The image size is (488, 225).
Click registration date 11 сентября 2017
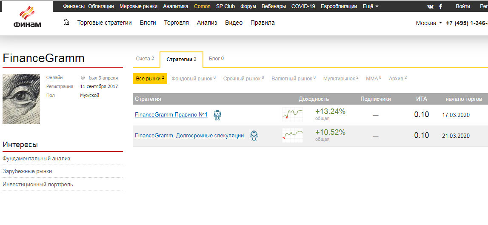[x=99, y=86]
